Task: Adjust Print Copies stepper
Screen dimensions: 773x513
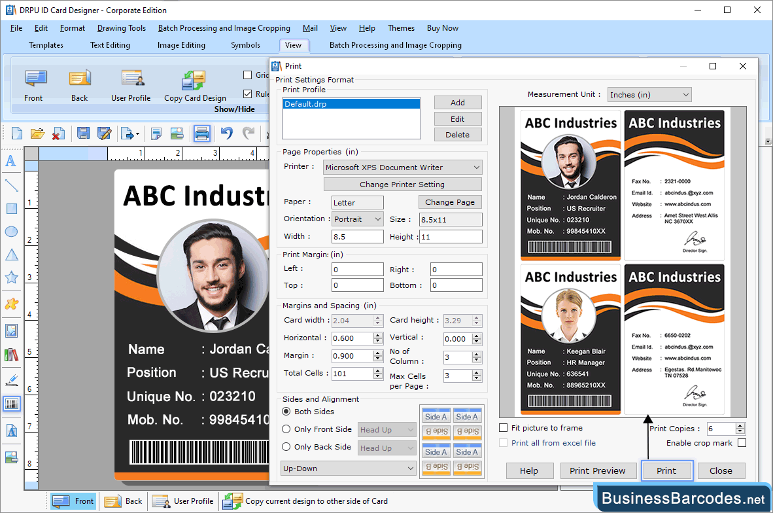Action: (x=740, y=429)
